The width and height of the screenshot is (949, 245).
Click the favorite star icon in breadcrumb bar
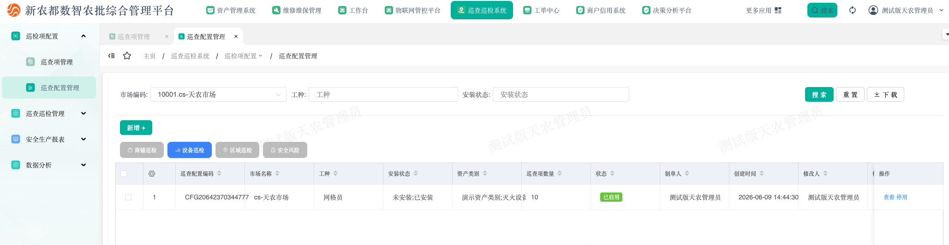(127, 56)
